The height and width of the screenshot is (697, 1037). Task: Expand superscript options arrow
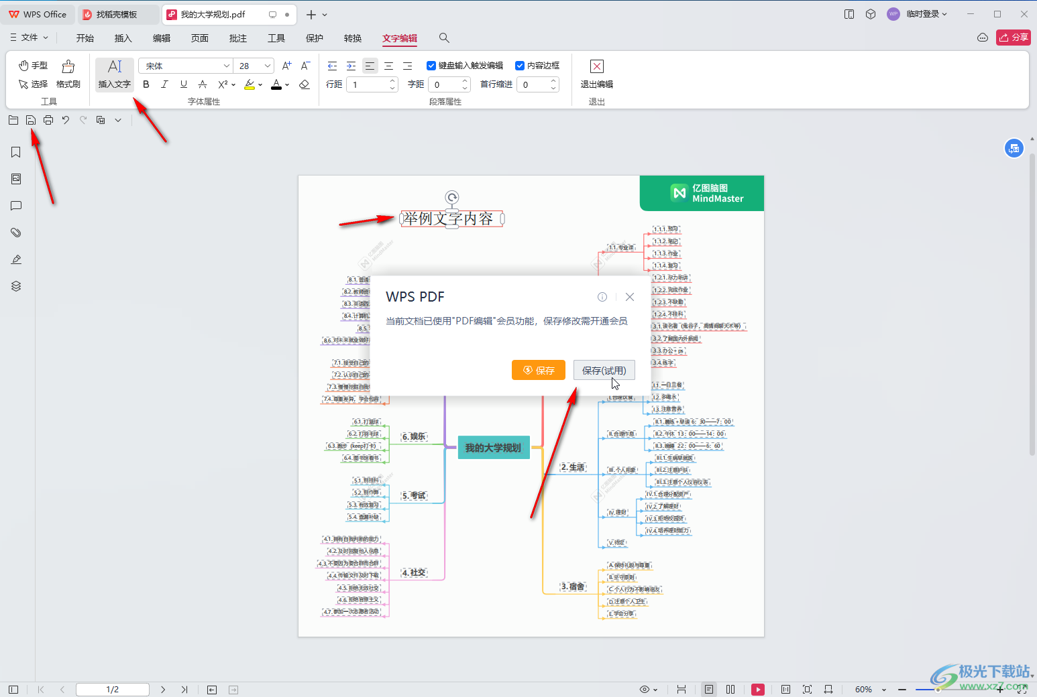(233, 85)
